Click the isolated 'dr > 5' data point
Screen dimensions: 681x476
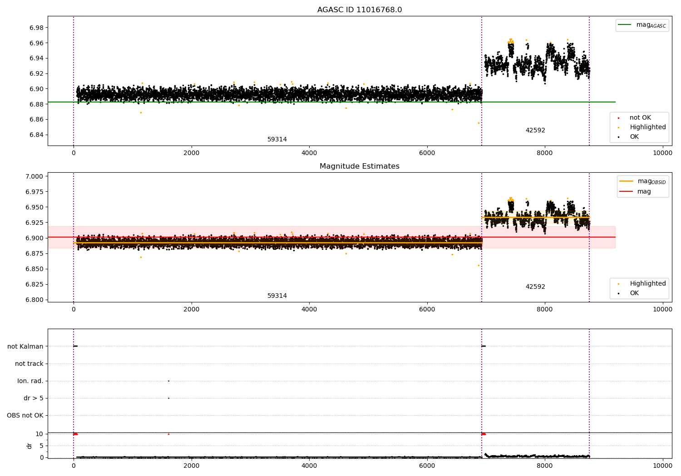[168, 398]
